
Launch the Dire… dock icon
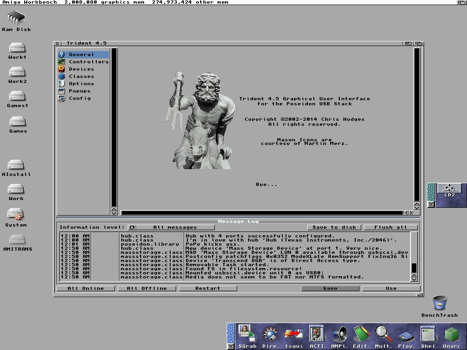tap(270, 336)
